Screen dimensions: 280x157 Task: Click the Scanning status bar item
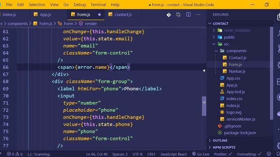(39, 154)
